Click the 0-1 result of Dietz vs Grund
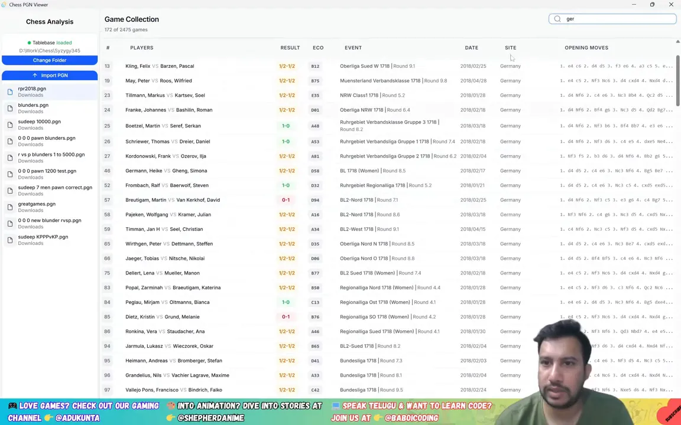 click(x=286, y=316)
